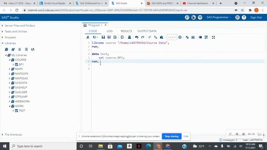267x150 pixels.
Task: Click Hide on the screen sharing bar
Action: tap(186, 136)
